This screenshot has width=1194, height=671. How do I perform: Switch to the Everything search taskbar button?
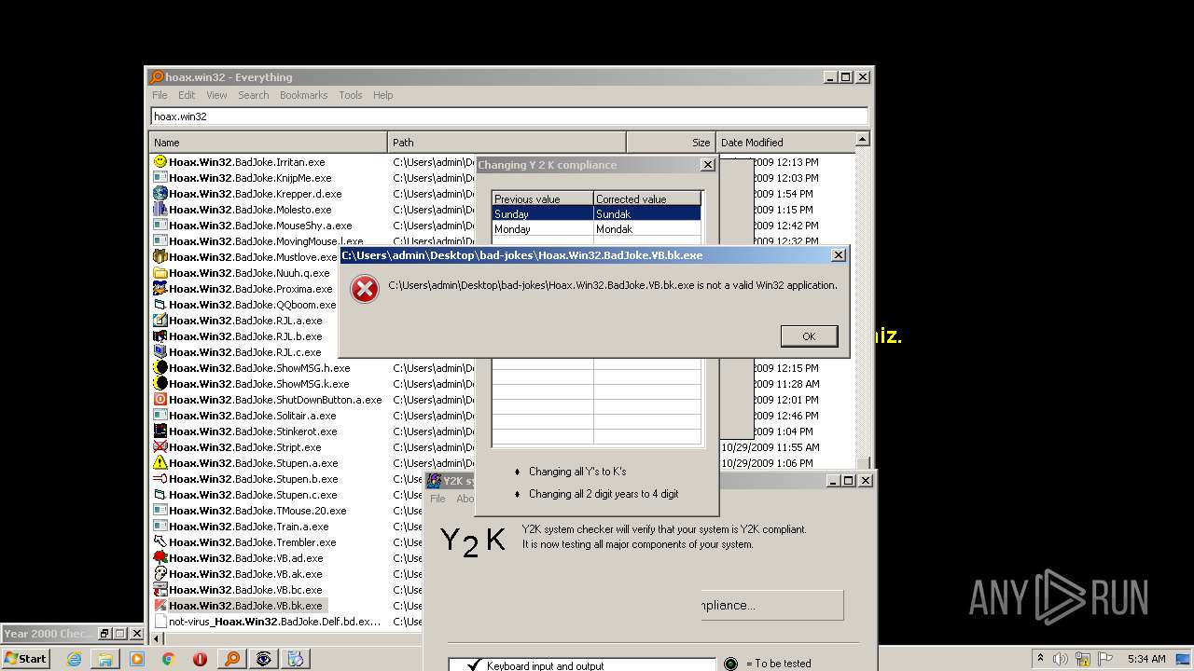click(231, 658)
